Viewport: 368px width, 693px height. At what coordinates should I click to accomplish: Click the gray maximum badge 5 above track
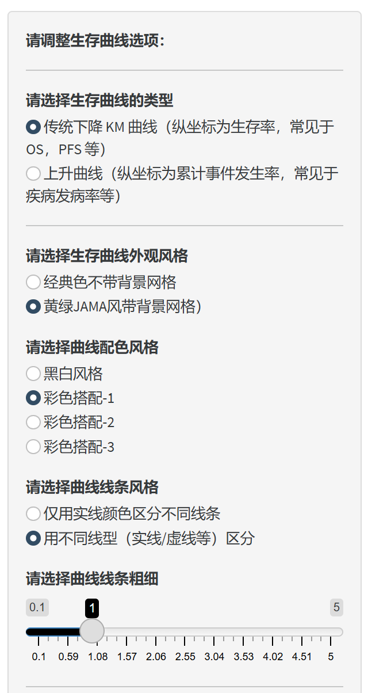tap(336, 607)
